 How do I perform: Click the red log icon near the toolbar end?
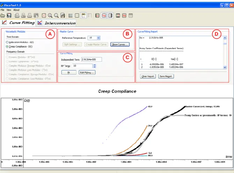124,15
